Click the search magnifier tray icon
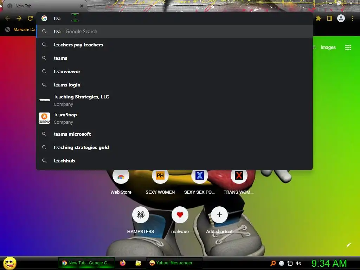 point(273,263)
